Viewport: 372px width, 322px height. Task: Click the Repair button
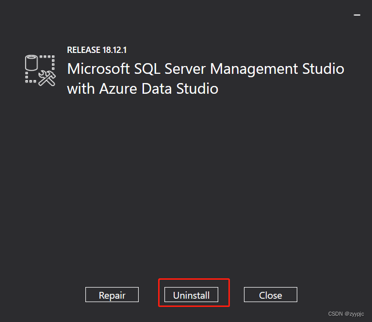coord(112,295)
